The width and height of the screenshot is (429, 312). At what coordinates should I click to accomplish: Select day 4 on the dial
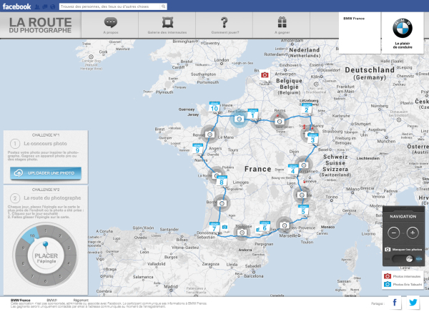(x=69, y=263)
